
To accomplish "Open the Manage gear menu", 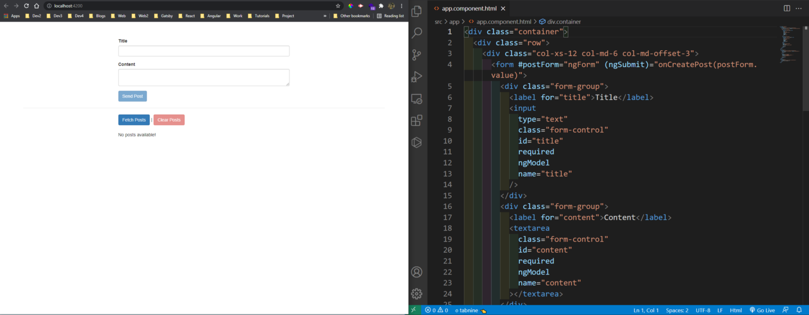I will [x=417, y=294].
